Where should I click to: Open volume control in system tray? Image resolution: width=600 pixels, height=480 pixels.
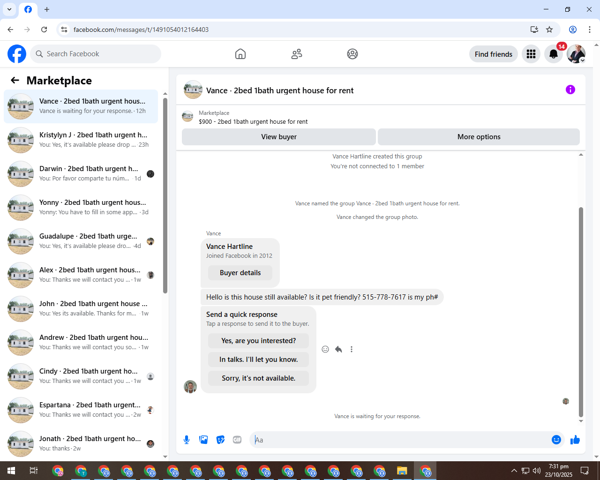click(x=537, y=471)
